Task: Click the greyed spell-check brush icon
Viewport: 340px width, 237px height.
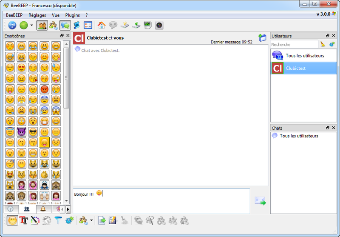Action: (47, 220)
